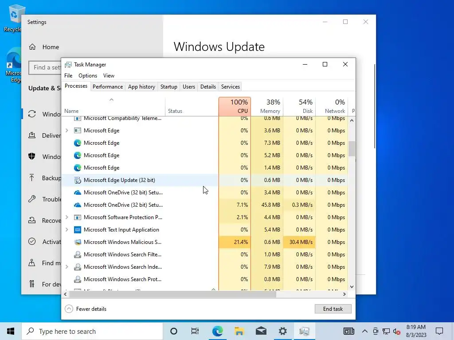454x340 pixels.
Task: Show hidden system tray icons
Action: [365, 331]
